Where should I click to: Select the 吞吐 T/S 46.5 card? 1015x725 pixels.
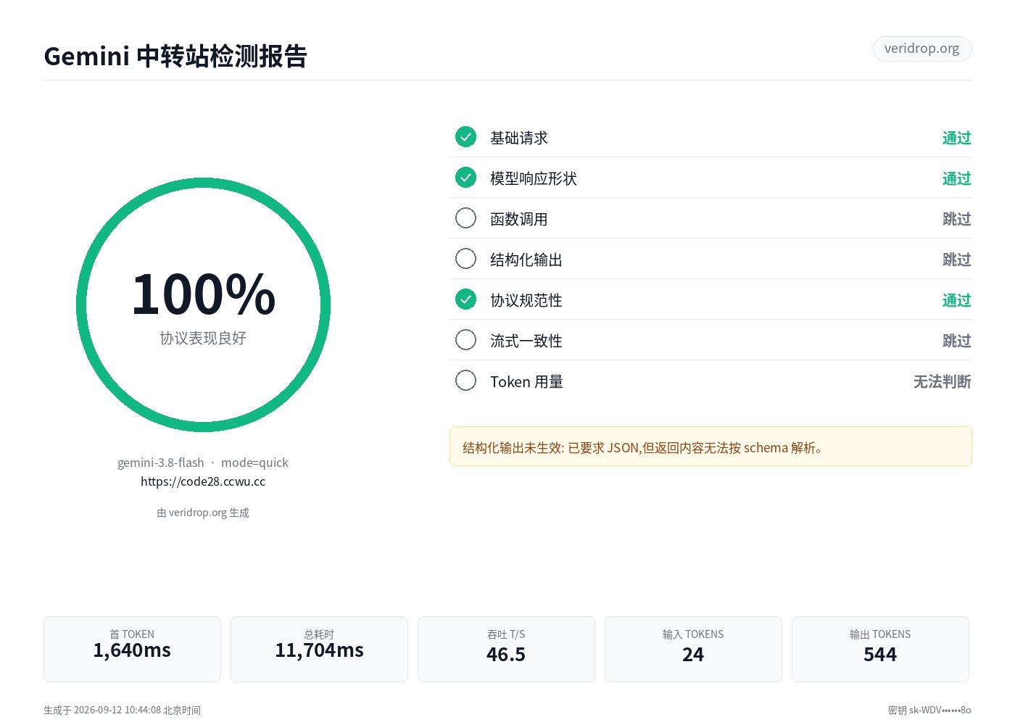point(506,649)
